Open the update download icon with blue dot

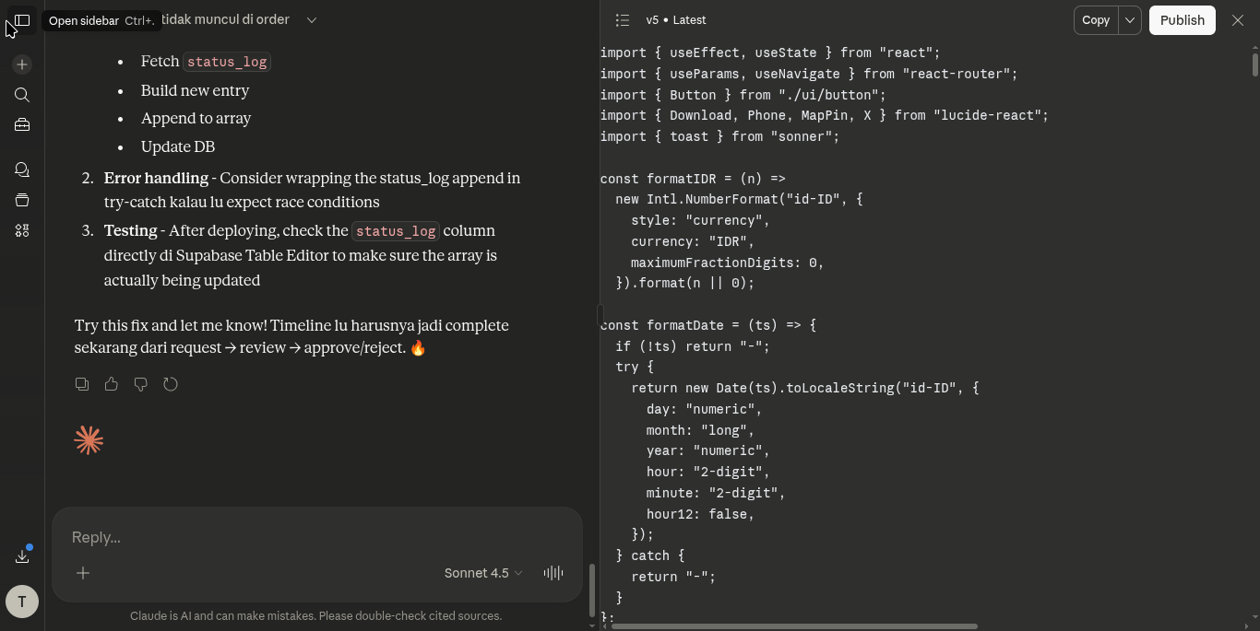coord(21,555)
